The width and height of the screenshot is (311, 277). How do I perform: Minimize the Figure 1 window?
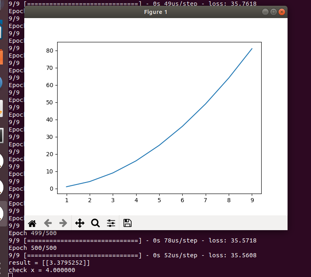pos(265,12)
